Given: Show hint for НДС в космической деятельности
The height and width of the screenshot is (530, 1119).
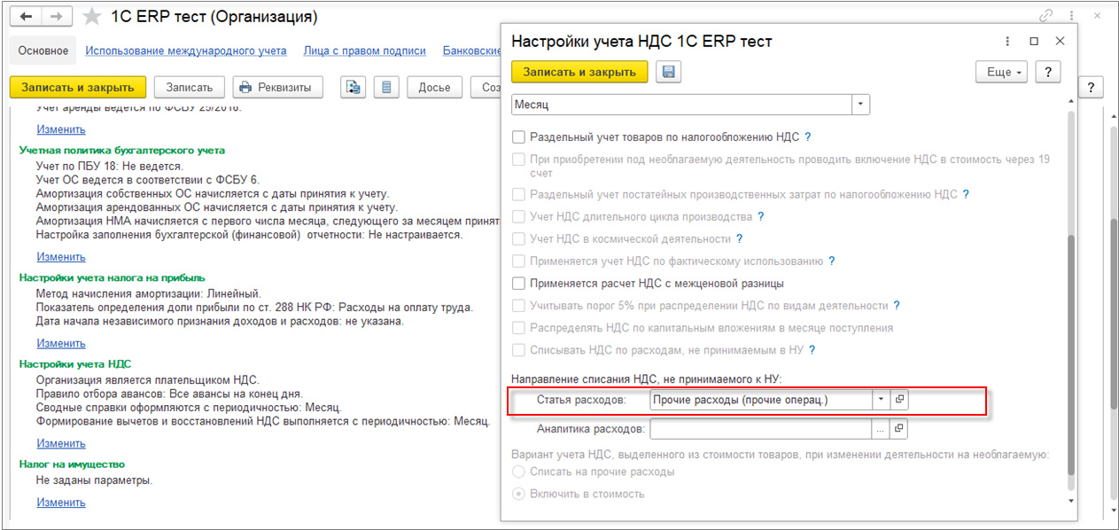Looking at the screenshot, I should (x=739, y=239).
